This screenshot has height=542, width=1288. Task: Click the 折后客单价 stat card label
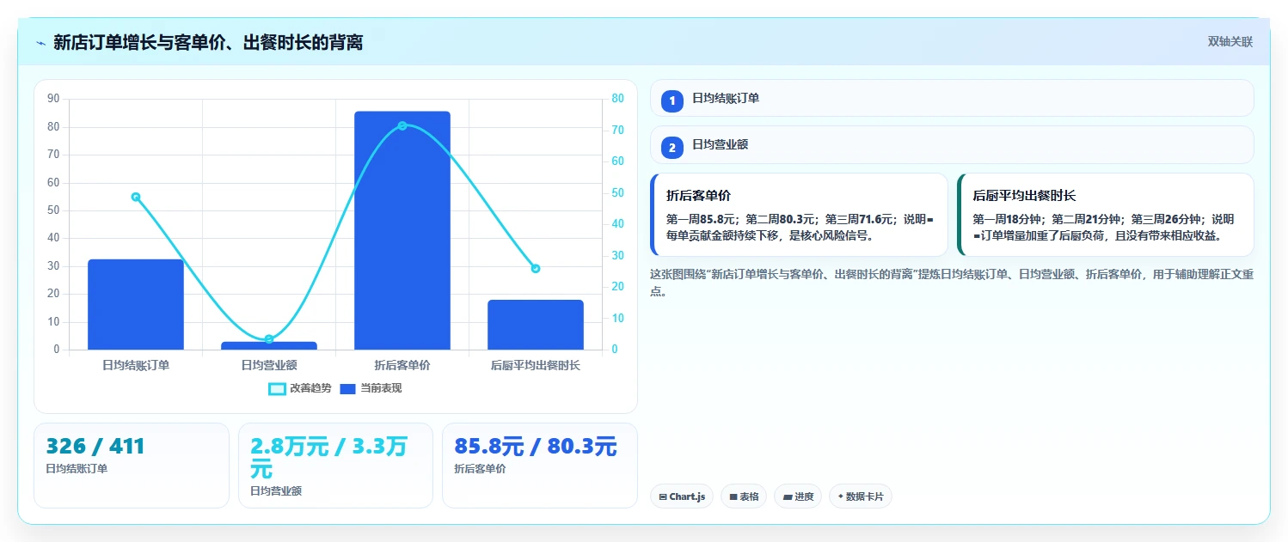pos(480,469)
